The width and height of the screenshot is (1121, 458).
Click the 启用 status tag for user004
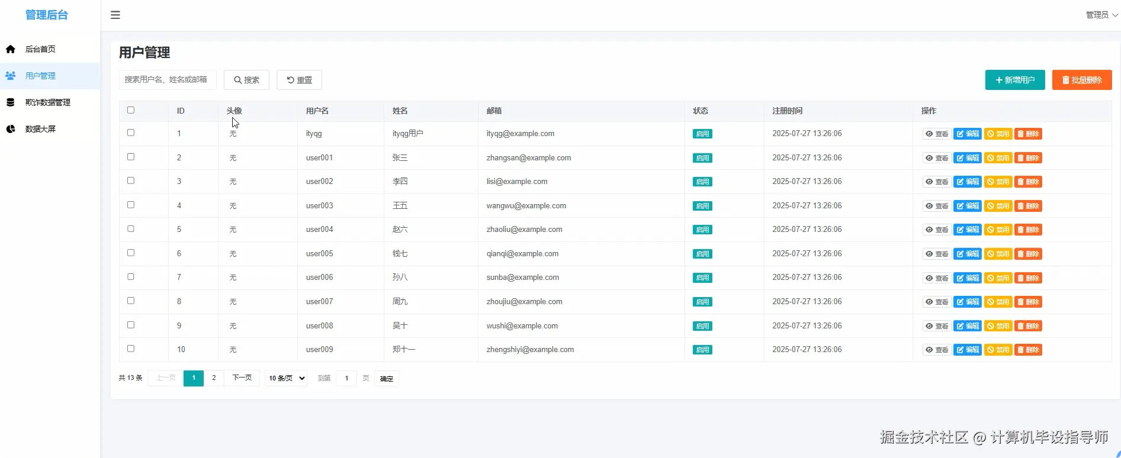tap(702, 230)
